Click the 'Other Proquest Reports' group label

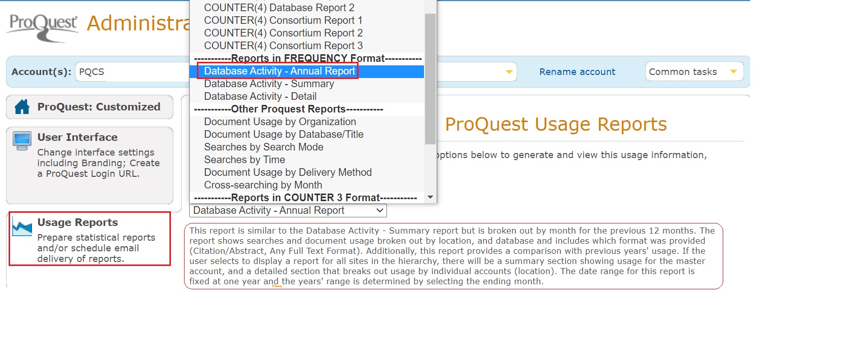pyautogui.click(x=289, y=109)
